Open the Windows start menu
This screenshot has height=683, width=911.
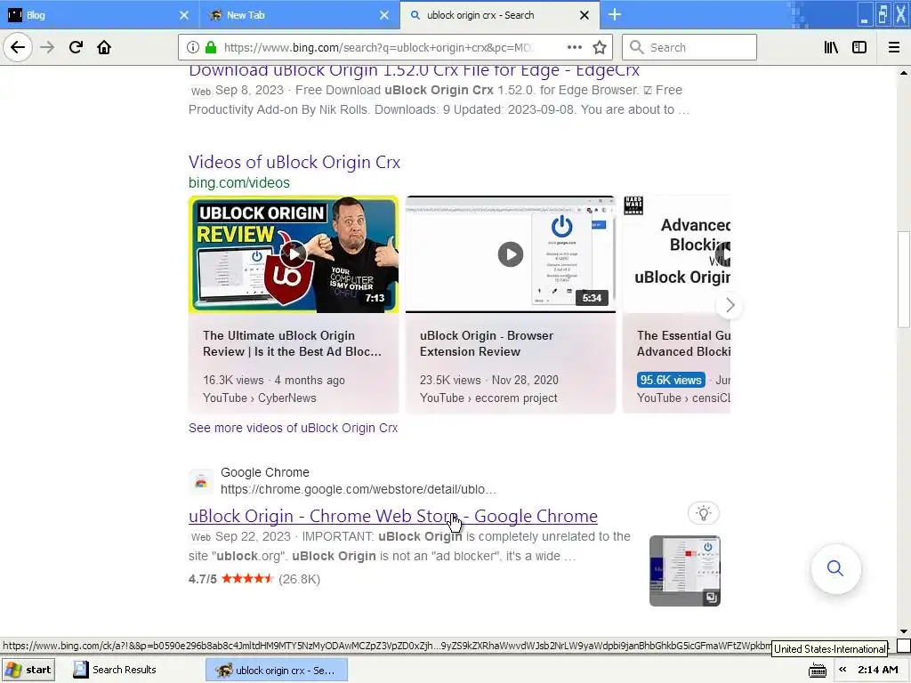tap(28, 670)
